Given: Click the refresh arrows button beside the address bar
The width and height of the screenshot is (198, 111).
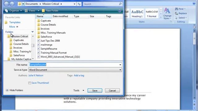Looking at the screenshot, I should [x=79, y=4].
